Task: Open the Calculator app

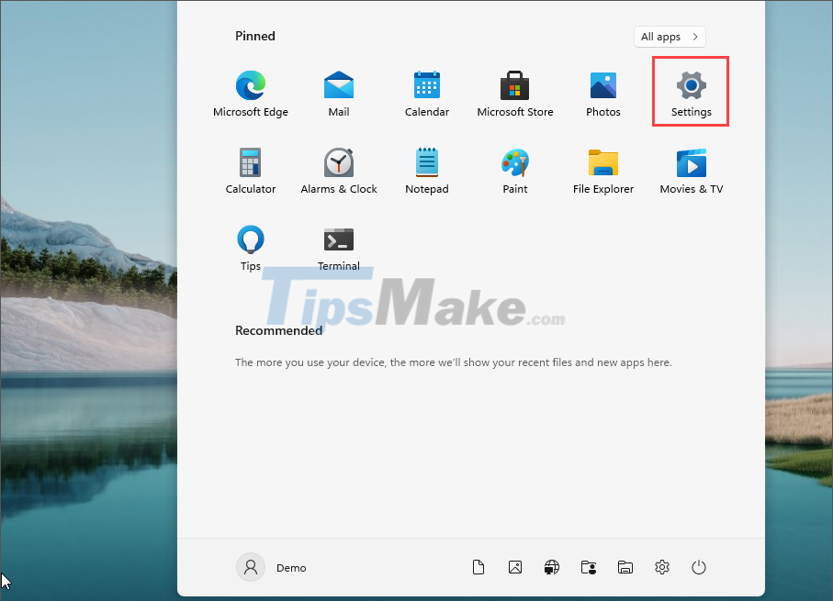Action: point(250,169)
